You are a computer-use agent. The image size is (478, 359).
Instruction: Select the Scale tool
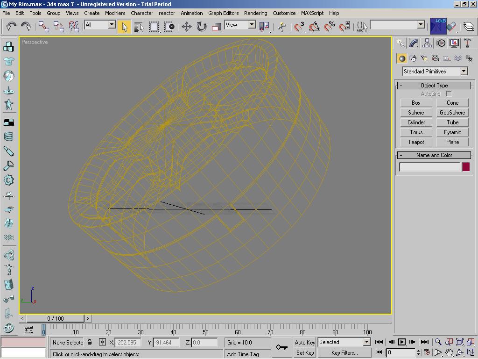click(x=217, y=27)
